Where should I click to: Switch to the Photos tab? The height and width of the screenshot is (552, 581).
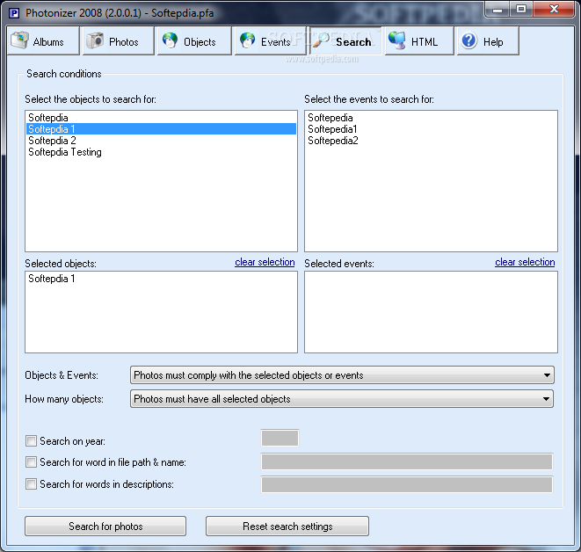118,40
